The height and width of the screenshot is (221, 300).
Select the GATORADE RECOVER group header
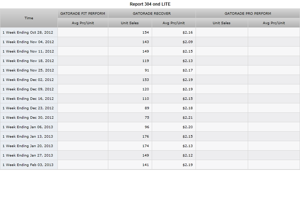(x=152, y=13)
